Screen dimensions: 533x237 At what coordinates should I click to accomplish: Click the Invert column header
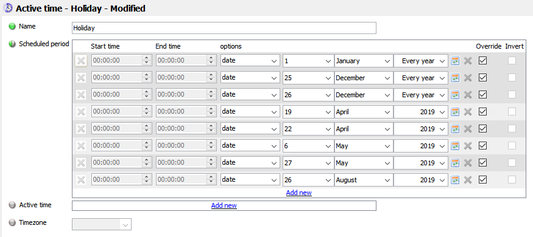[x=514, y=46]
